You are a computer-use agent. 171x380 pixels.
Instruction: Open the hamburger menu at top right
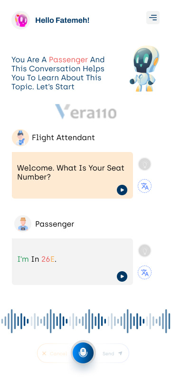[x=153, y=18]
